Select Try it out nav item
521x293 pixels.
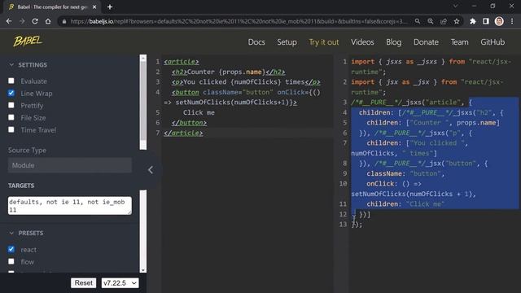(x=324, y=42)
